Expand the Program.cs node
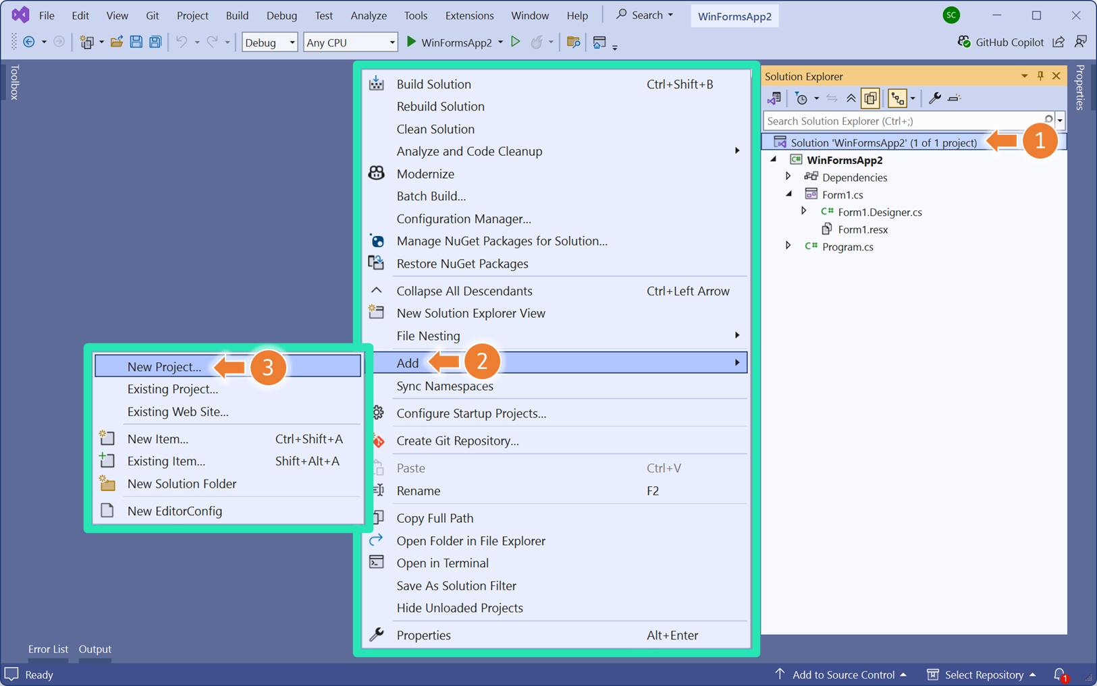1097x686 pixels. tap(788, 246)
